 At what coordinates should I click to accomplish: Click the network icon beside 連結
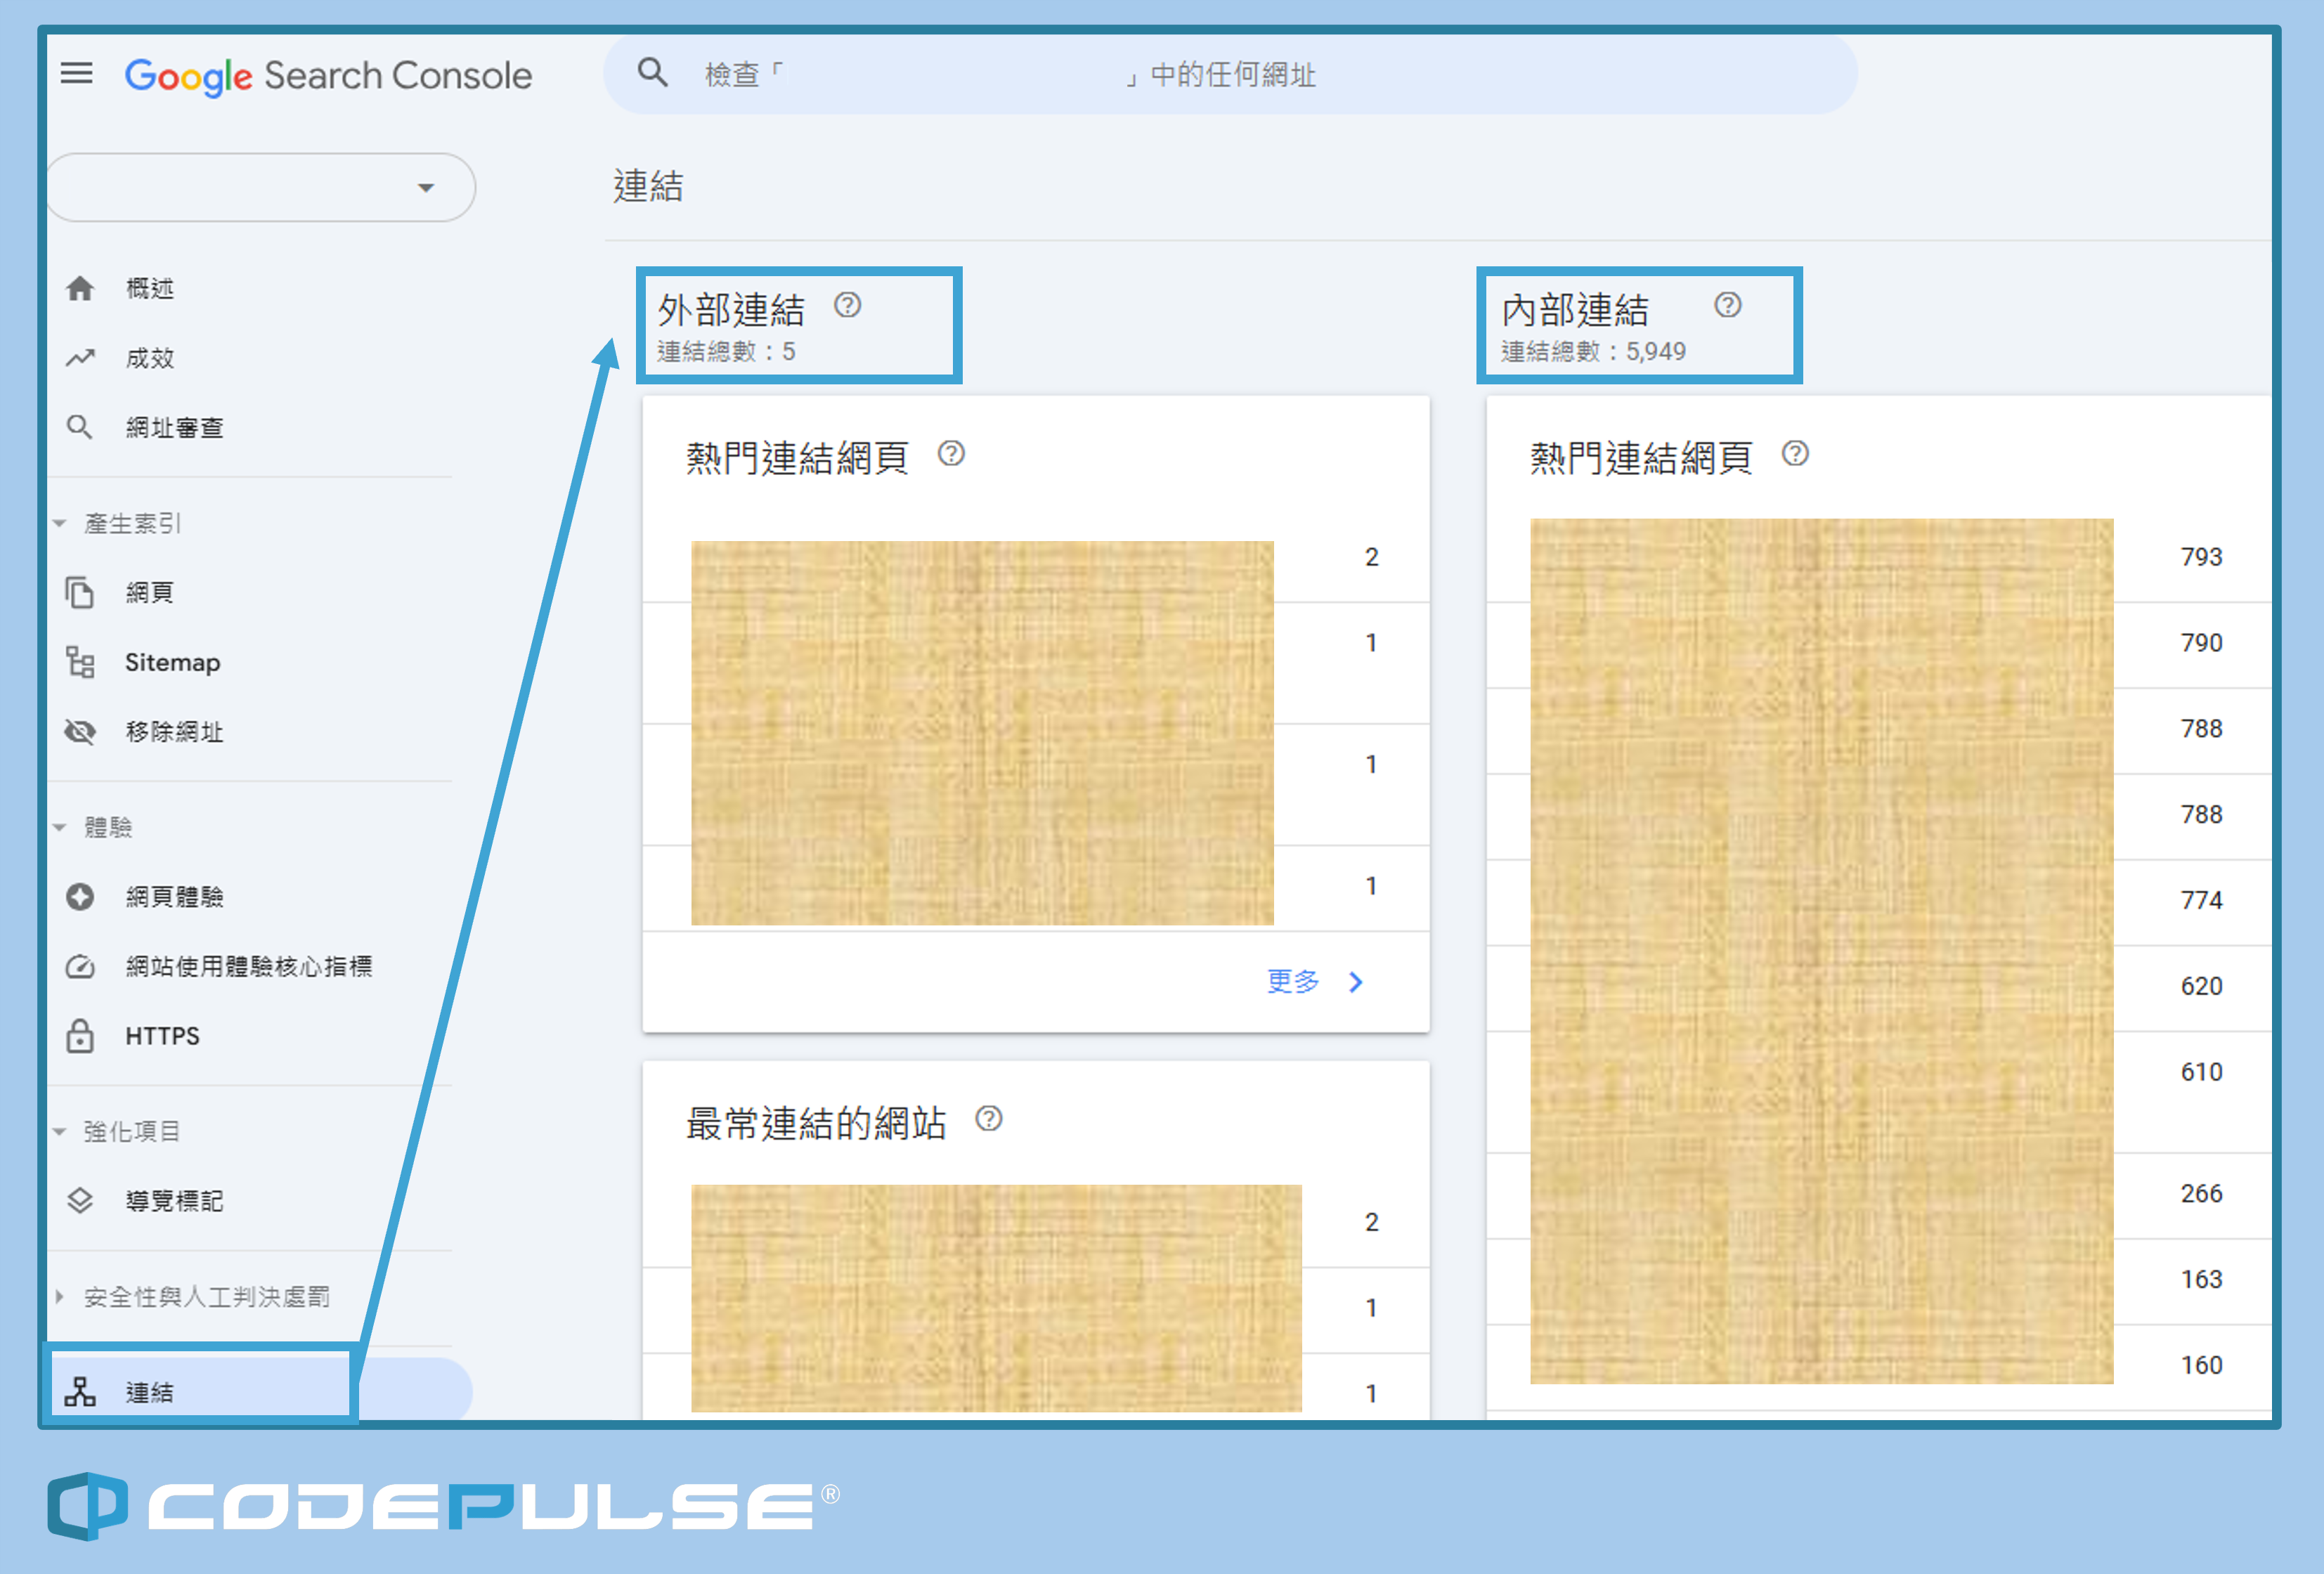pyautogui.click(x=80, y=1391)
